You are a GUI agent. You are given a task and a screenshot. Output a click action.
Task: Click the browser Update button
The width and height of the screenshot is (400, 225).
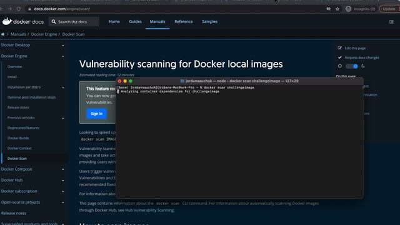pos(389,9)
